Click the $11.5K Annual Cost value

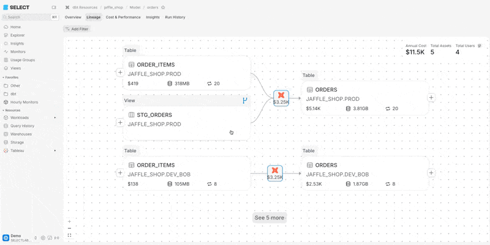(x=415, y=52)
